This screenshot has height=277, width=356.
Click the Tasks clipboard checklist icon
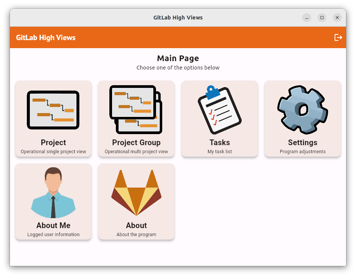[x=219, y=110]
